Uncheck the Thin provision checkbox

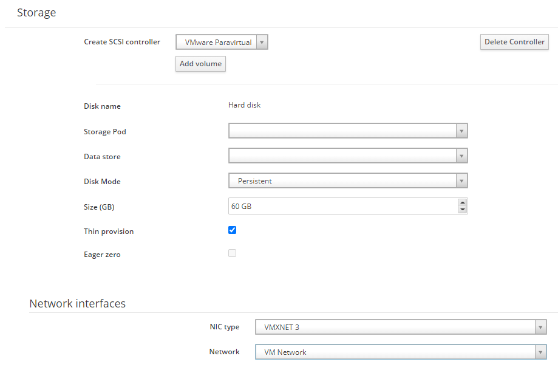click(x=232, y=230)
